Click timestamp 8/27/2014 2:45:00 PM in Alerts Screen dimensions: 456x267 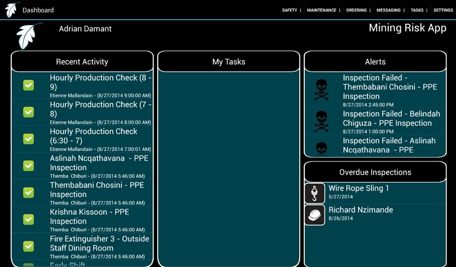click(x=368, y=105)
